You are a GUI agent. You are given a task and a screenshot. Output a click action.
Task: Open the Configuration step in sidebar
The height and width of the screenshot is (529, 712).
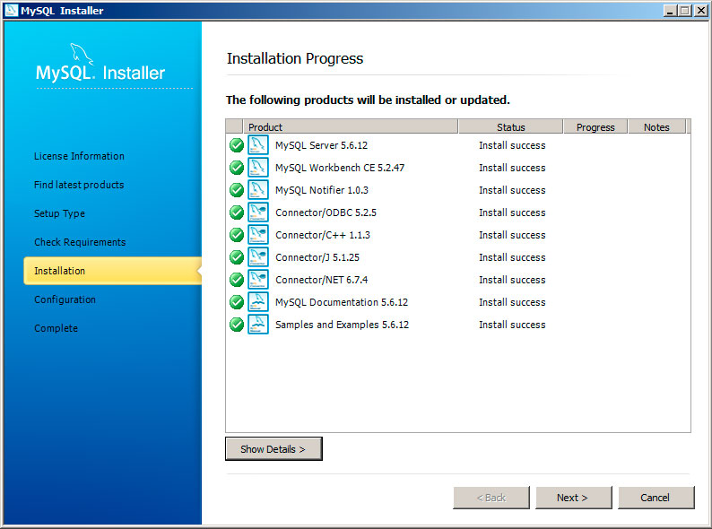coord(65,299)
